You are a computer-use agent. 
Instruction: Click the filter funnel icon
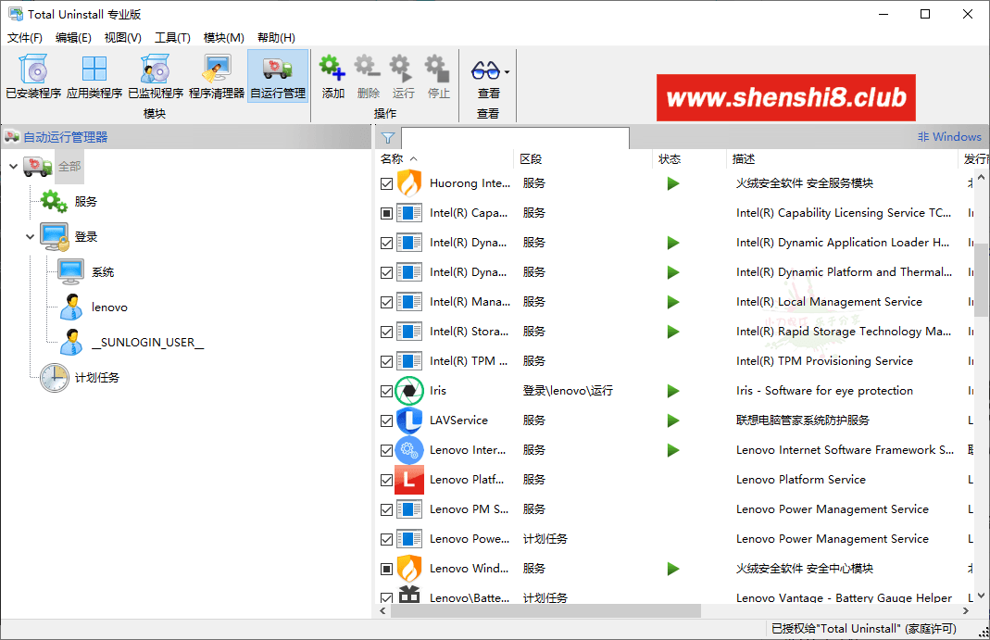388,138
